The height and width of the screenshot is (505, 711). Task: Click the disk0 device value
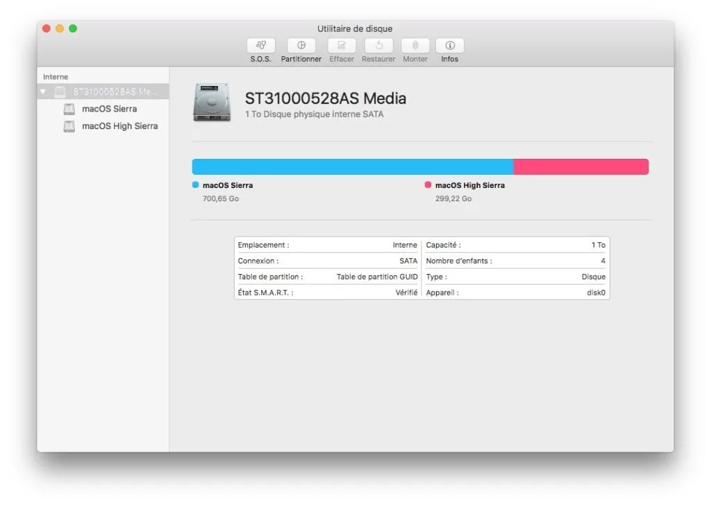[596, 293]
